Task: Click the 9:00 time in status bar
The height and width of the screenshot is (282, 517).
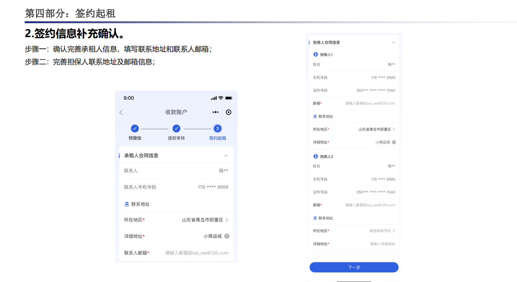Action: point(129,98)
